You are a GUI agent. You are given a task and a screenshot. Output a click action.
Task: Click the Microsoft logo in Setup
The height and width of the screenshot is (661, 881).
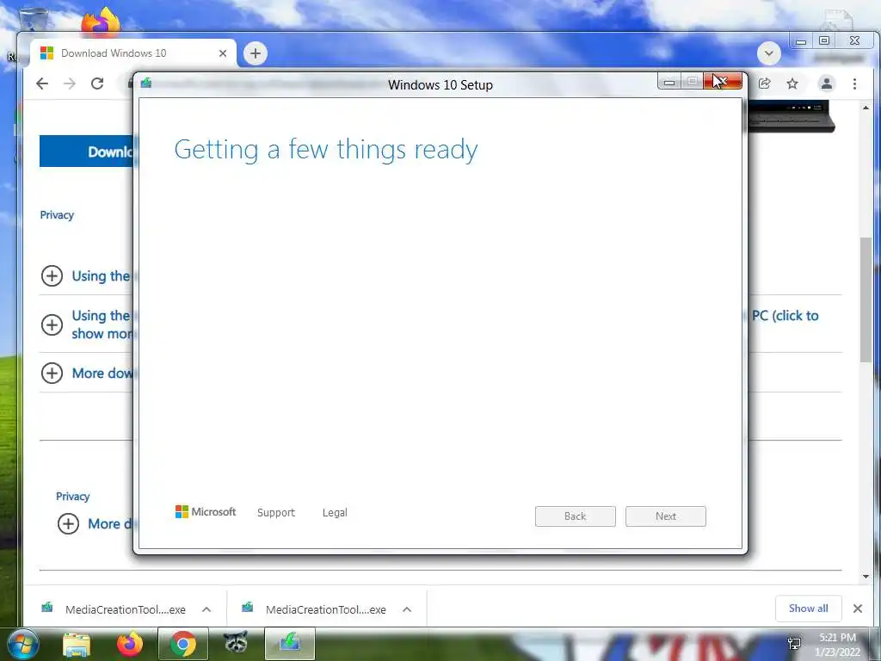206,511
